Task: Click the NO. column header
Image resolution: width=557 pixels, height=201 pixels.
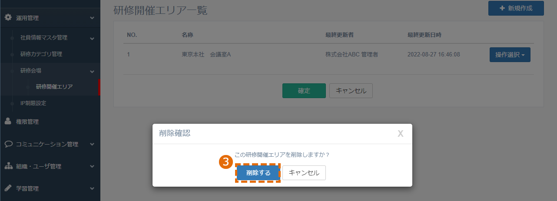Action: click(x=132, y=35)
